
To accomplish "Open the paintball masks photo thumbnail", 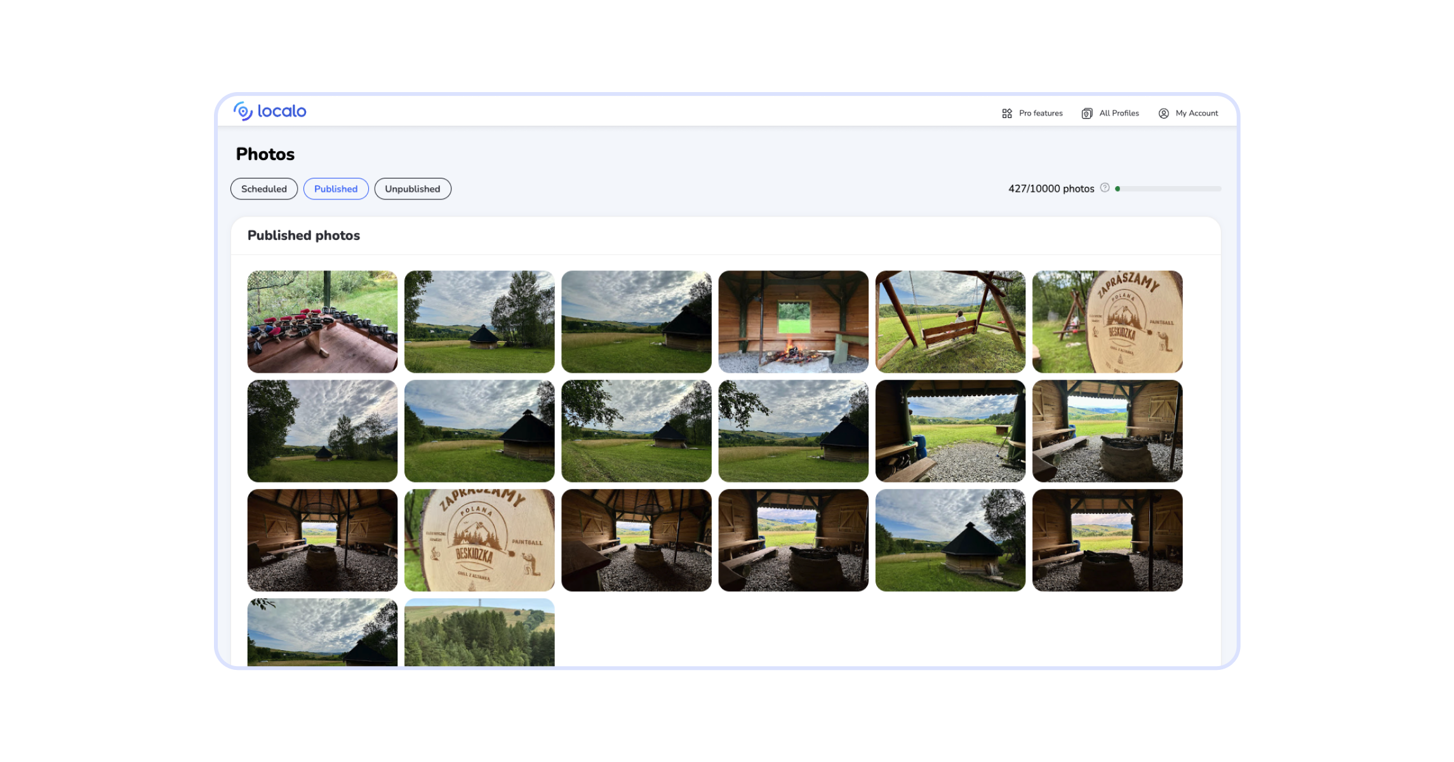I will tap(322, 322).
